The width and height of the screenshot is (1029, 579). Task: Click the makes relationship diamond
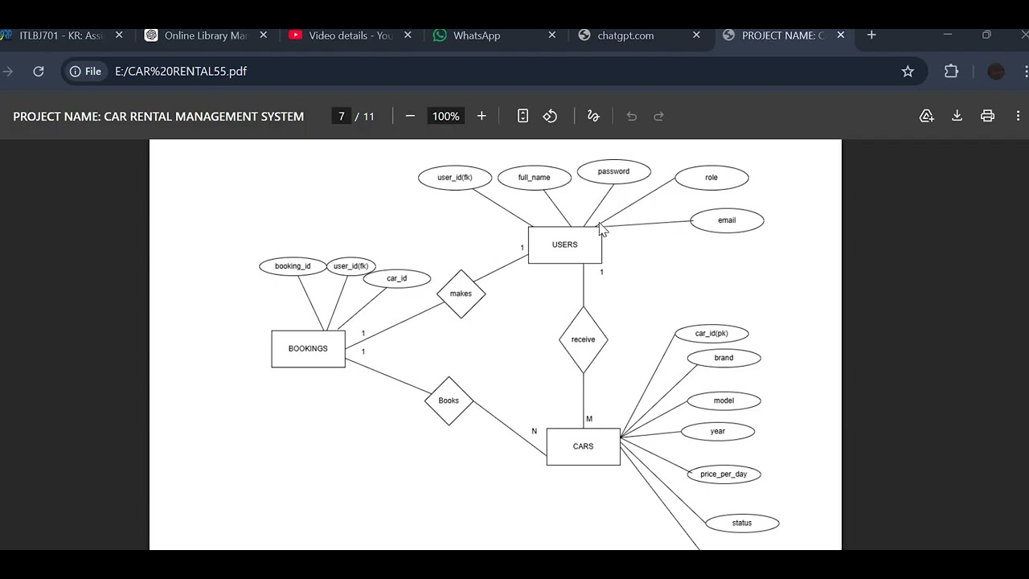tap(461, 294)
